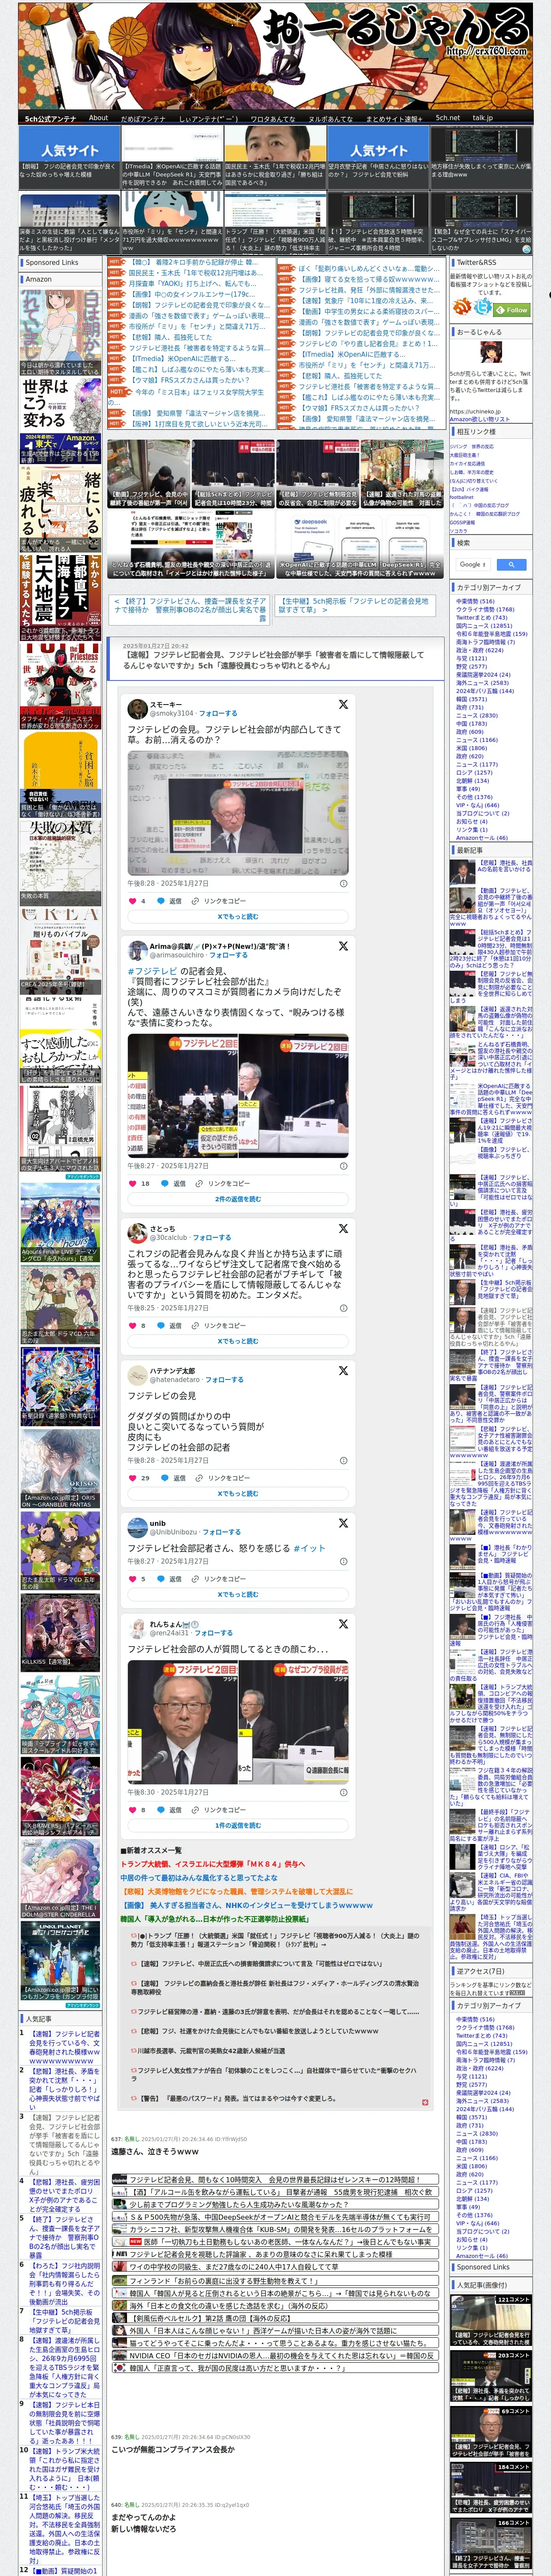Open previous article link 【終了】フジテレビさん、捜査一課長
The height and width of the screenshot is (2576, 551).
point(190,610)
